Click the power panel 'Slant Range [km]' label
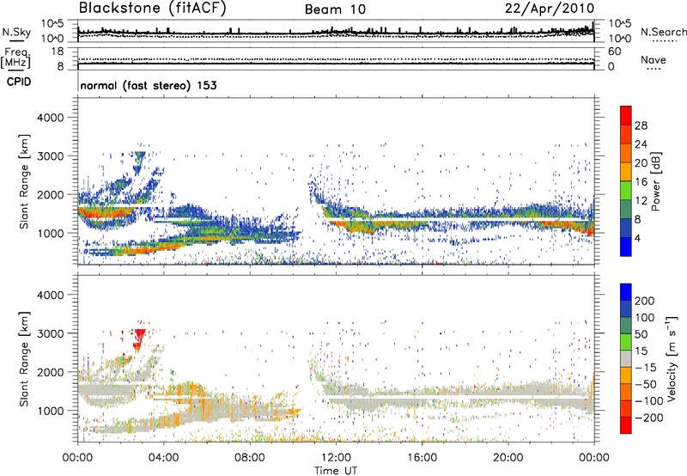 coord(25,181)
